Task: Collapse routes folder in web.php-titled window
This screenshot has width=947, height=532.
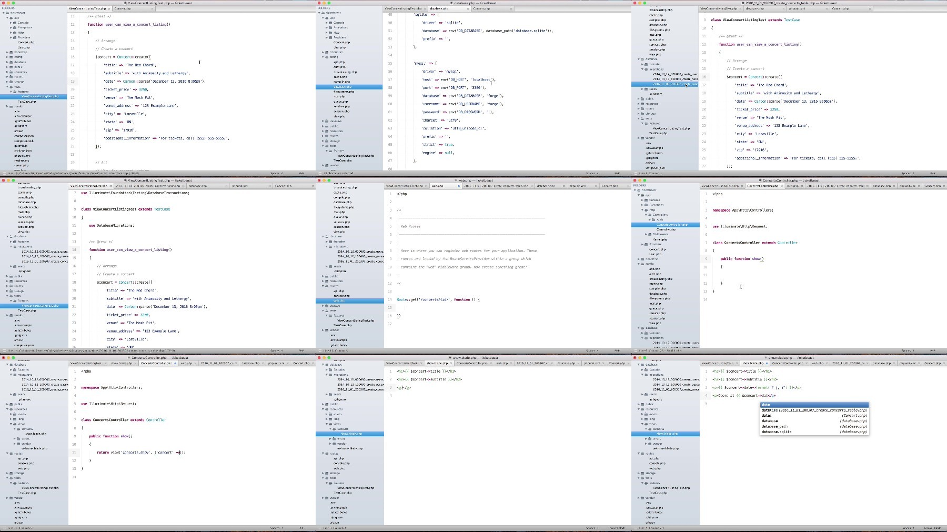Action: (323, 286)
